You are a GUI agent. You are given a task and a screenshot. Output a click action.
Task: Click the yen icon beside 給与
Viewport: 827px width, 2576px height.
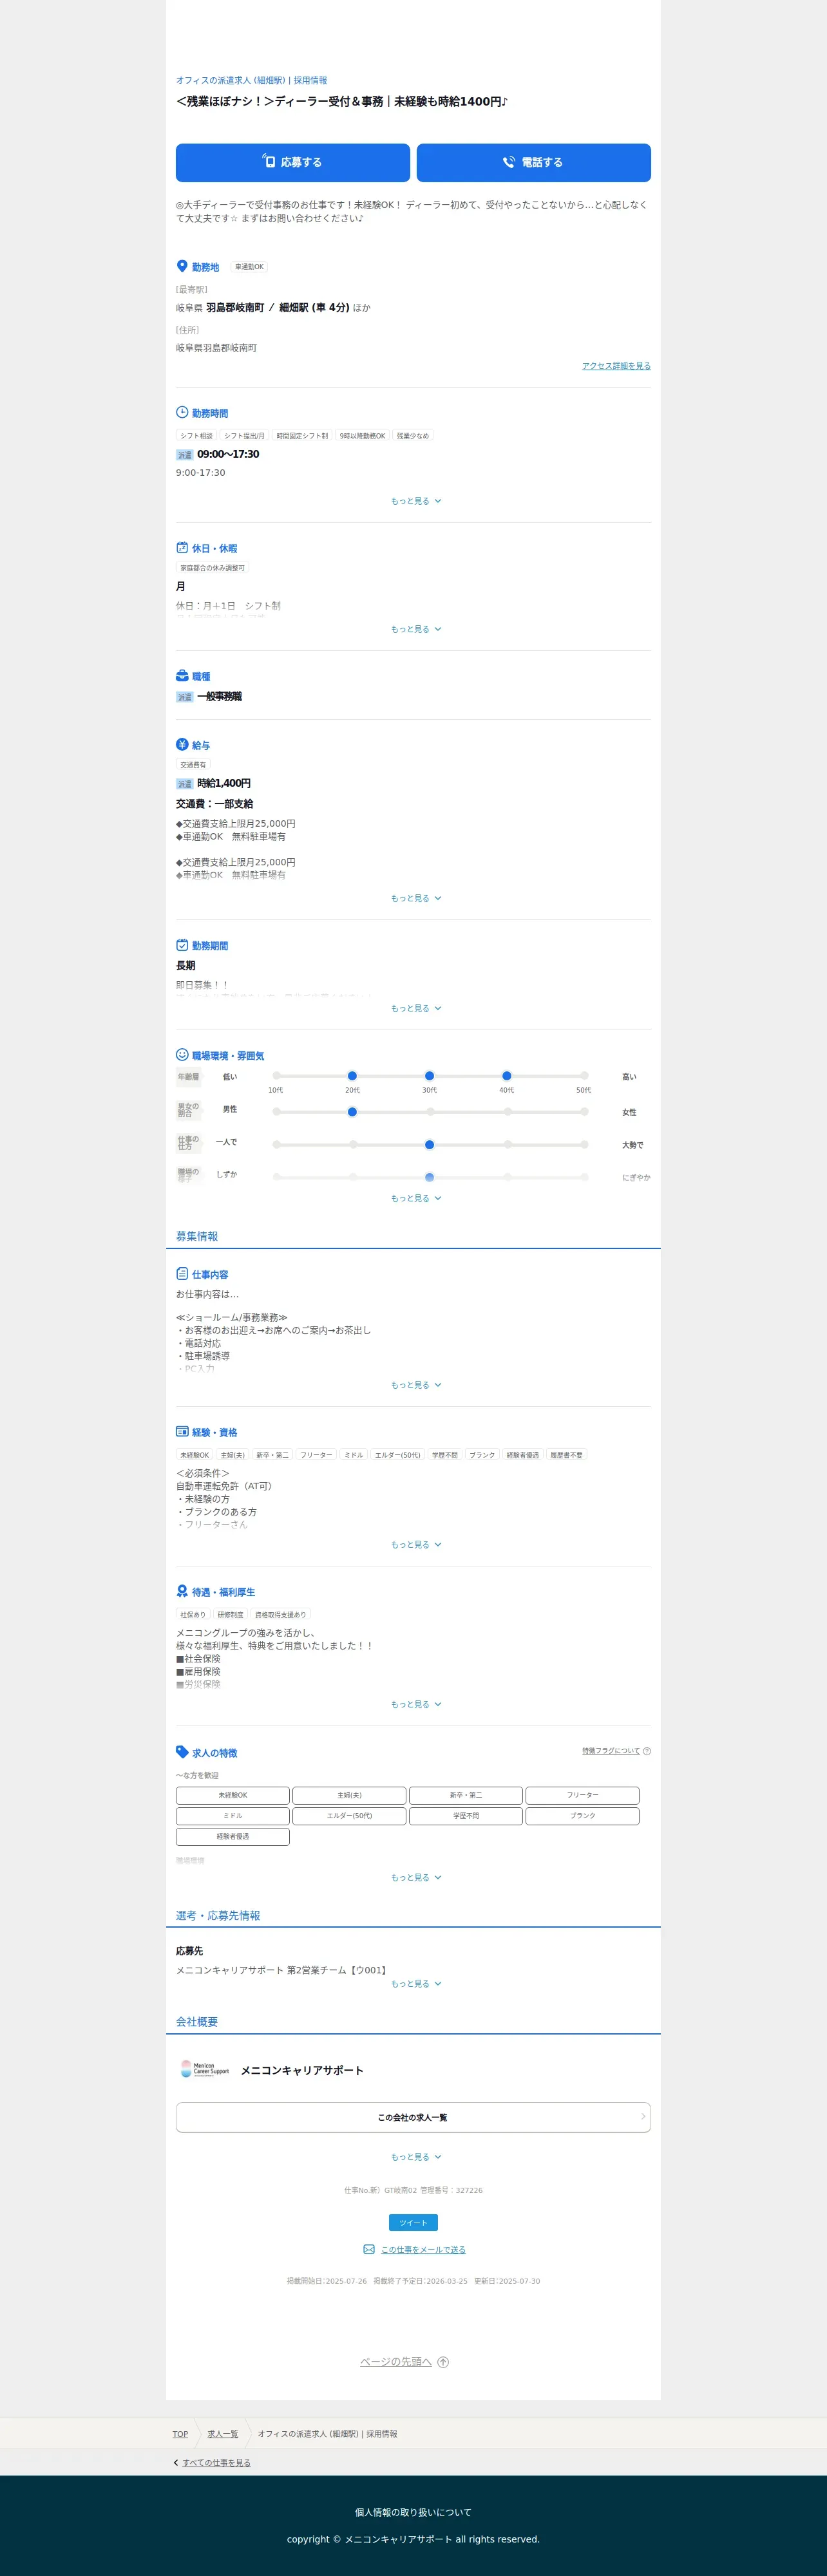click(182, 744)
